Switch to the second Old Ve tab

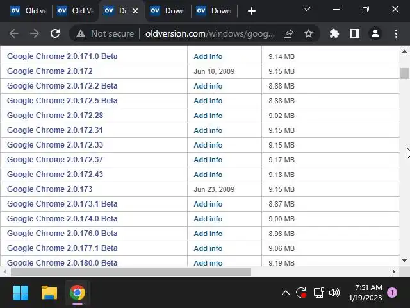[x=76, y=11]
